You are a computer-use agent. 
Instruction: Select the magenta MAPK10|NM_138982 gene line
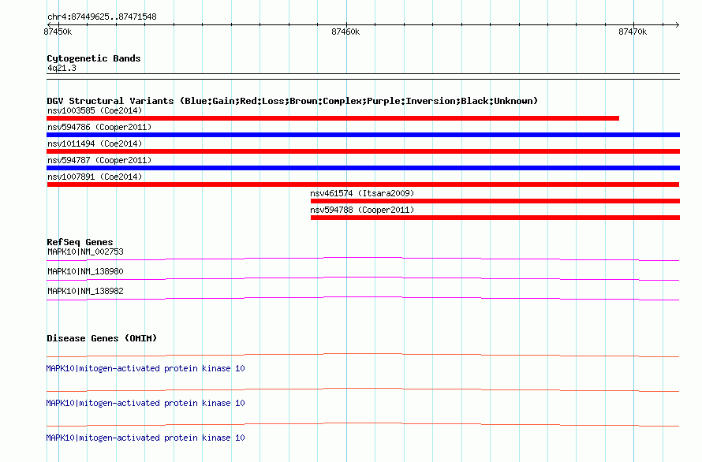[363, 298]
